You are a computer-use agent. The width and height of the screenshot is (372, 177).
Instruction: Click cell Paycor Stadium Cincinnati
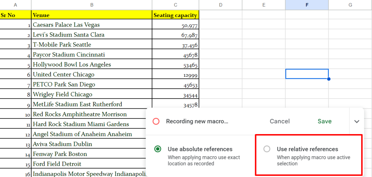[x=92, y=54]
